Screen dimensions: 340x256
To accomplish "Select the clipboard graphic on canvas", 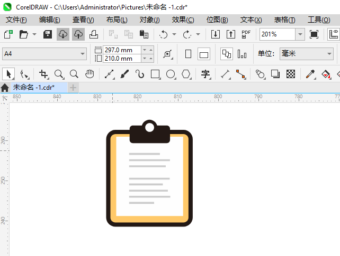I will [x=149, y=173].
